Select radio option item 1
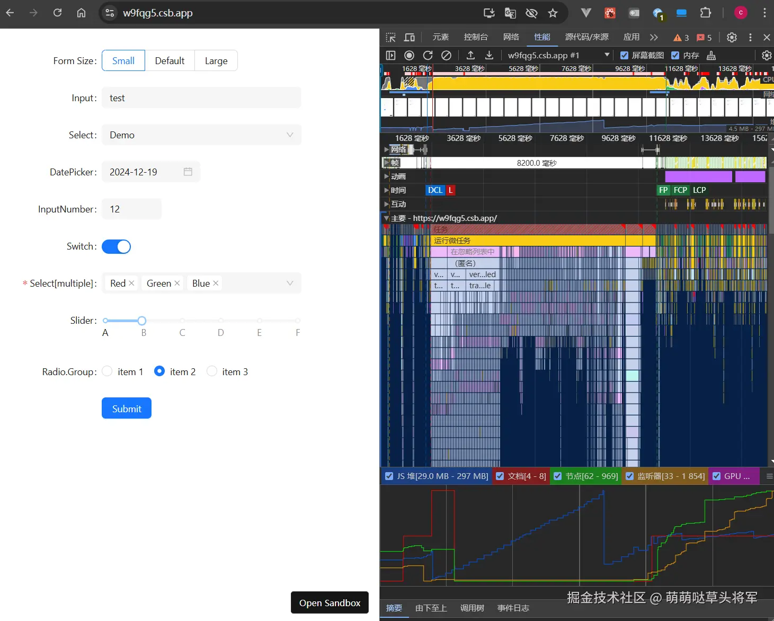This screenshot has width=774, height=621. pos(107,371)
